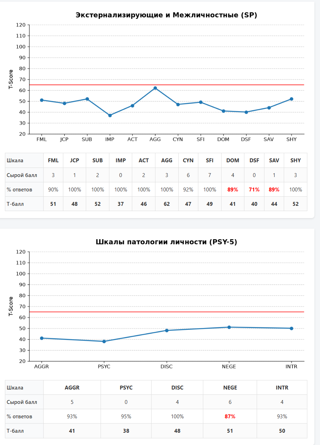
Task: Select the SHY point at chart's right end
Action: [292, 99]
